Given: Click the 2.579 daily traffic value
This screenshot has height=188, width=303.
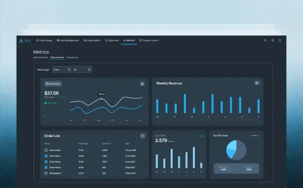Looking at the screenshot, I should tap(161, 141).
